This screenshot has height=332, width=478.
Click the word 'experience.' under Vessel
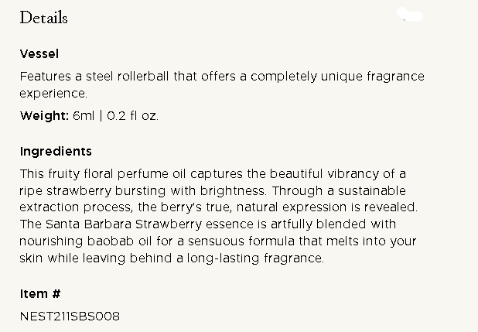coord(53,94)
